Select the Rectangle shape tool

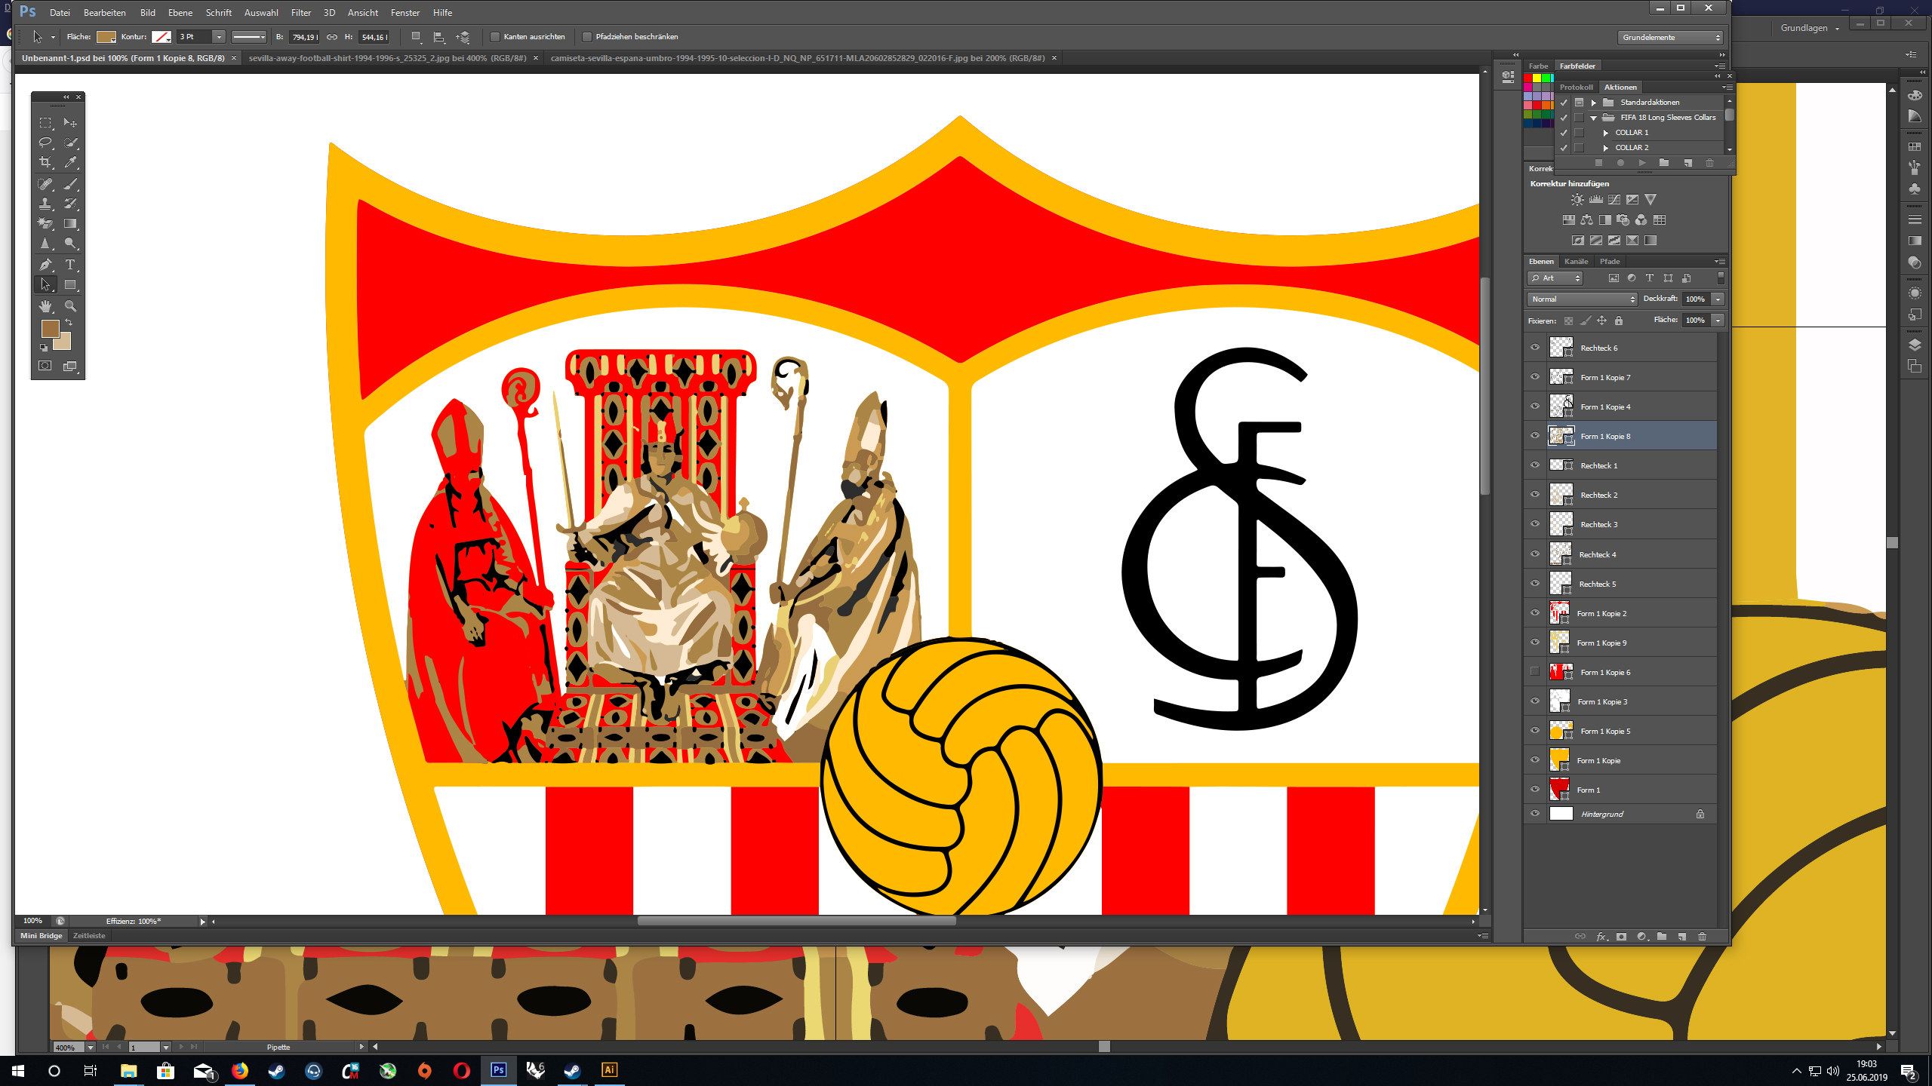[x=70, y=285]
